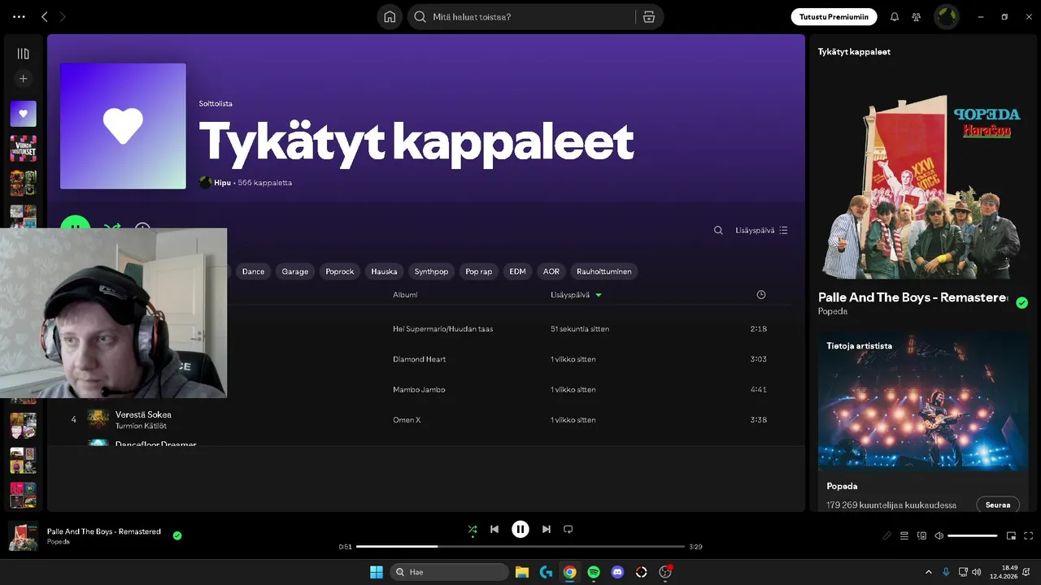Search within the playlist magnifier icon
The width and height of the screenshot is (1041, 585).
(x=718, y=231)
